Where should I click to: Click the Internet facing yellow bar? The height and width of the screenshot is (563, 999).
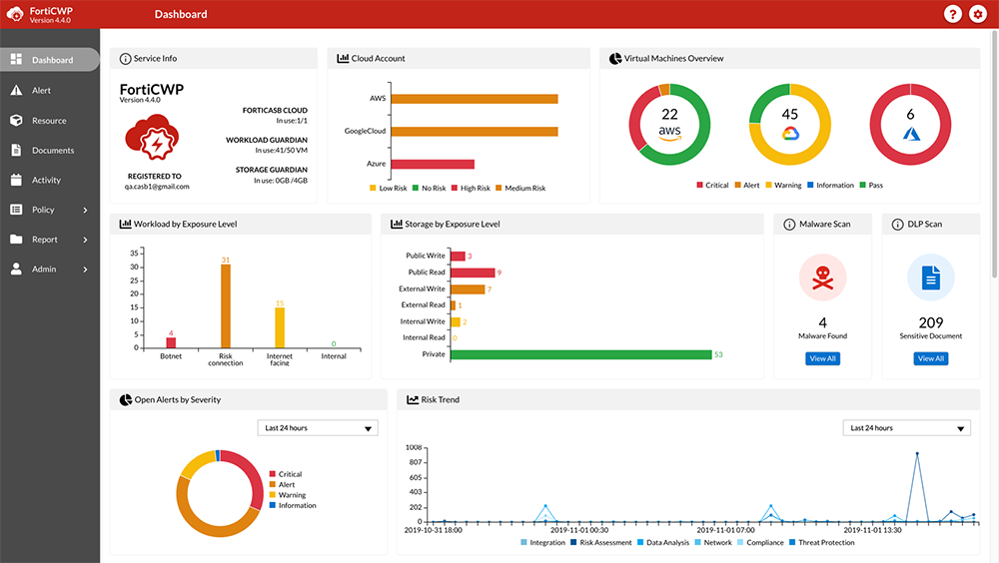tap(280, 328)
